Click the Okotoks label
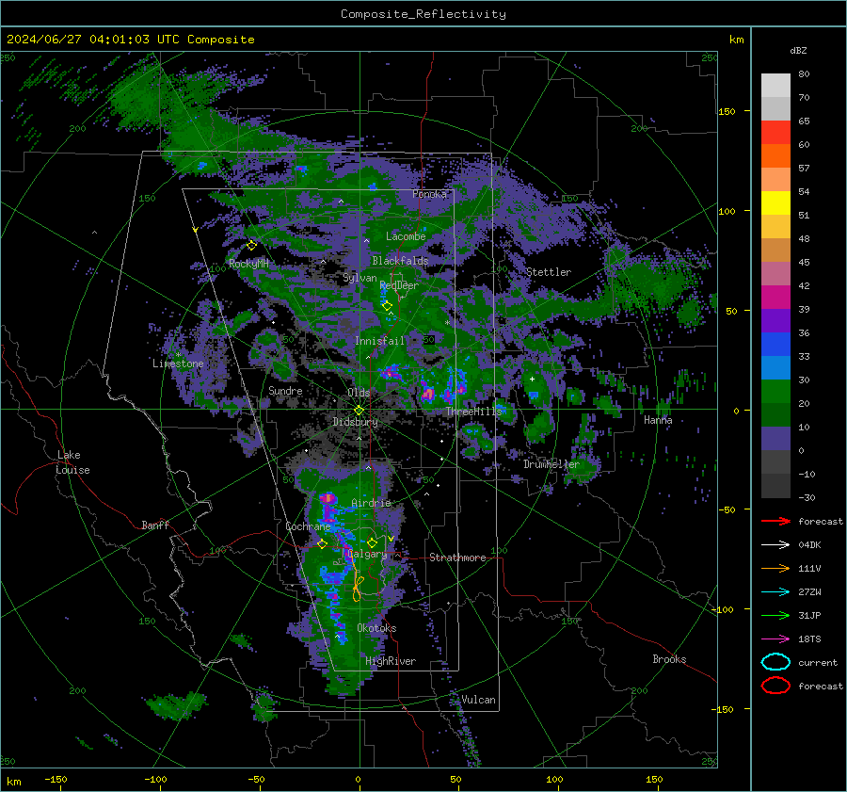The width and height of the screenshot is (847, 792). pyautogui.click(x=377, y=627)
